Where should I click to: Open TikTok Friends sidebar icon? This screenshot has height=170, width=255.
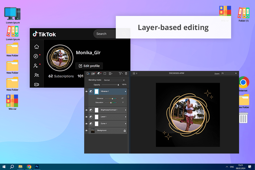pos(37,75)
